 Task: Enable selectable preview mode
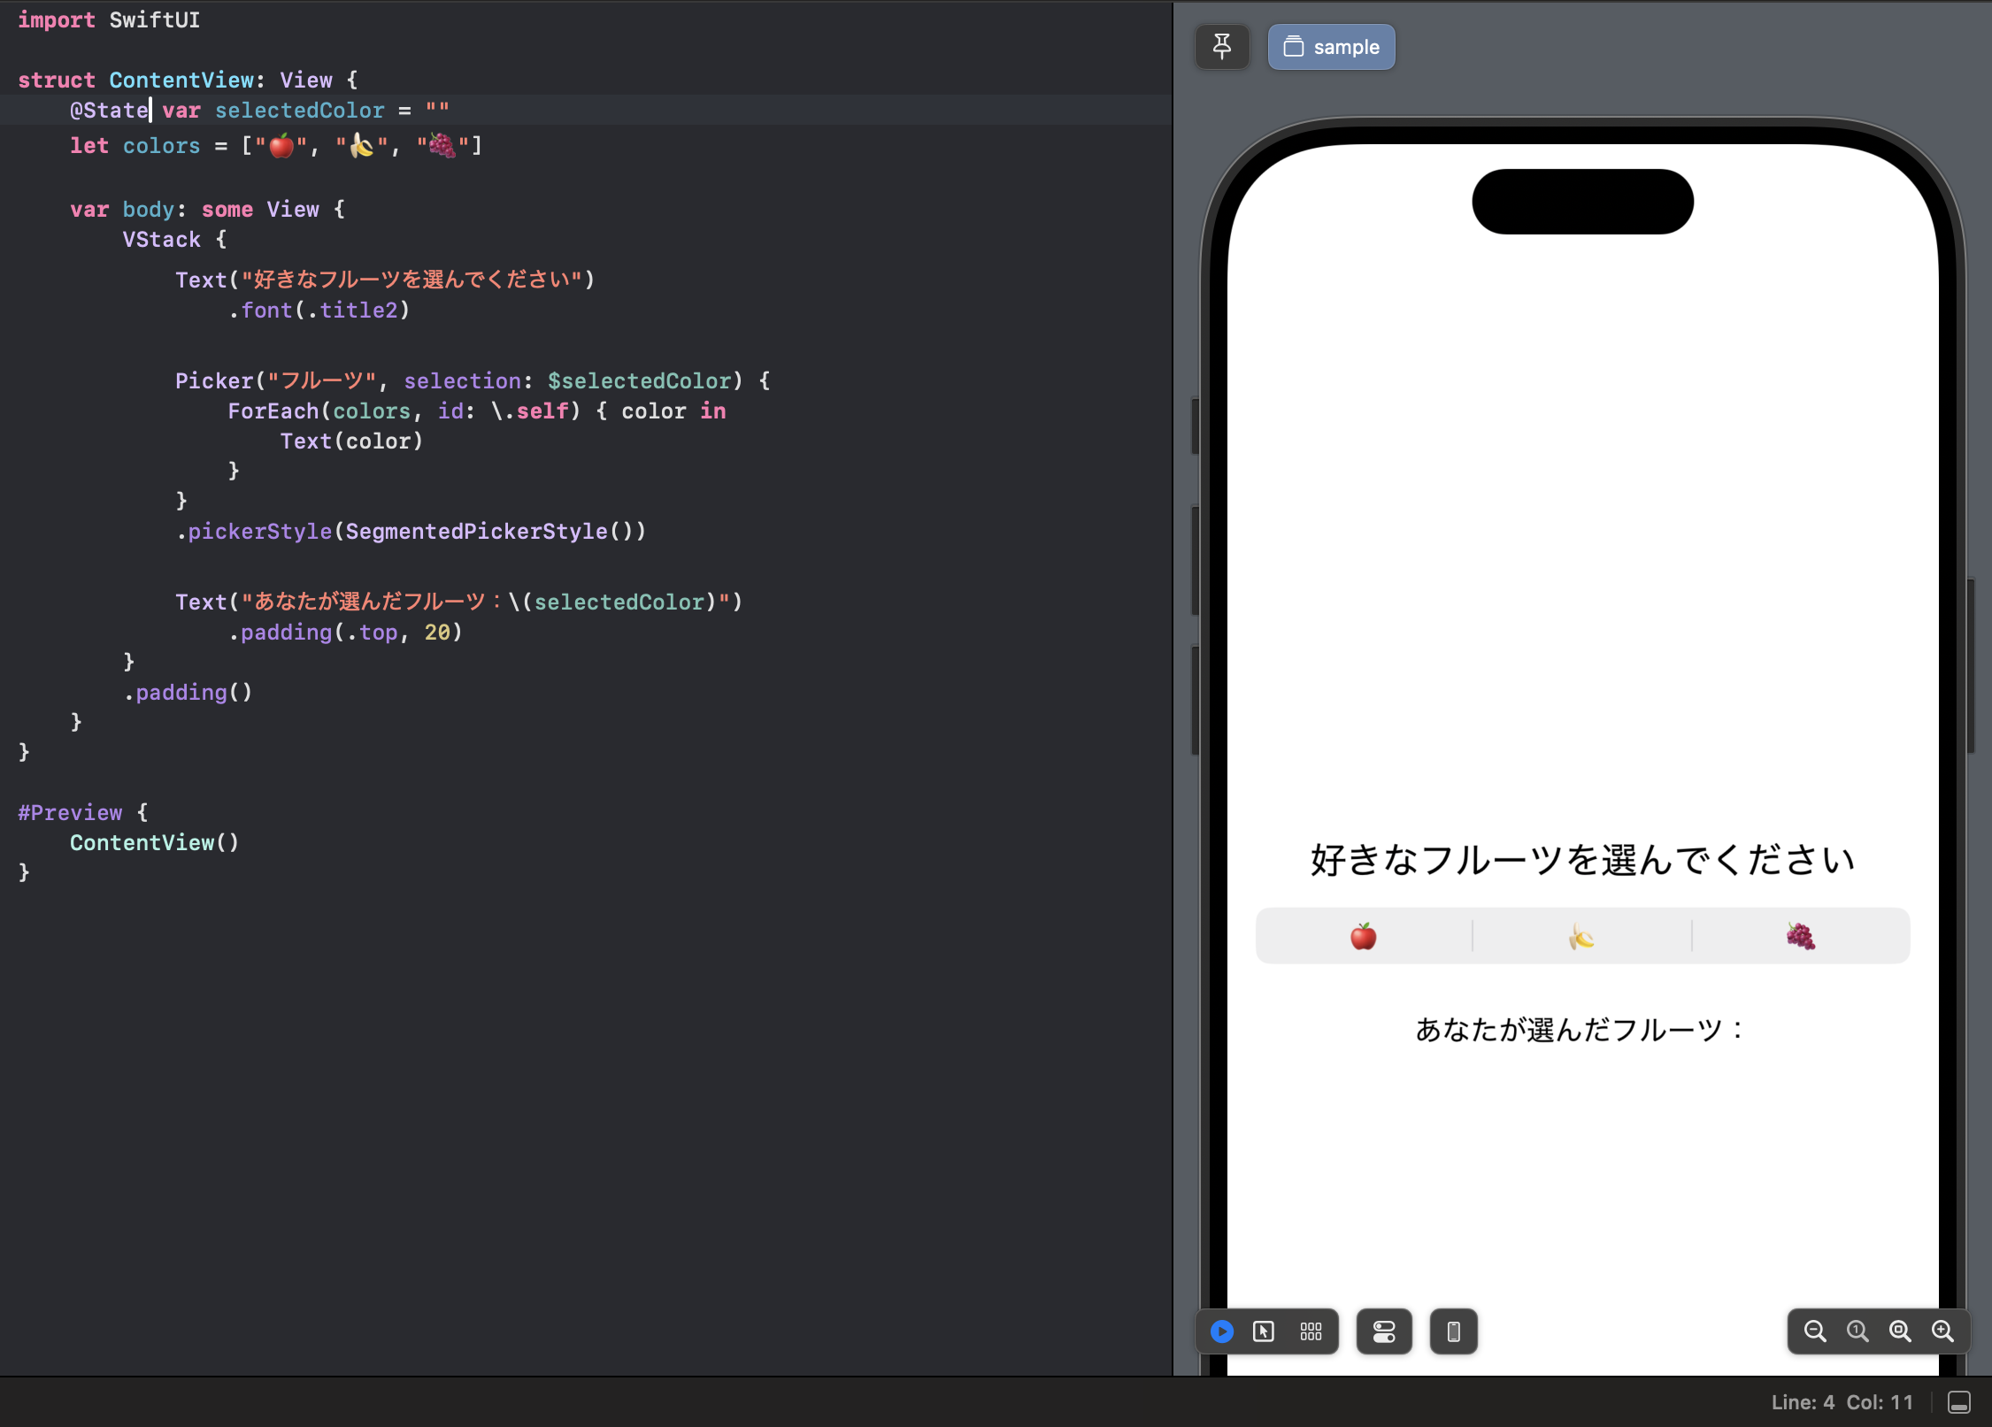1265,1331
